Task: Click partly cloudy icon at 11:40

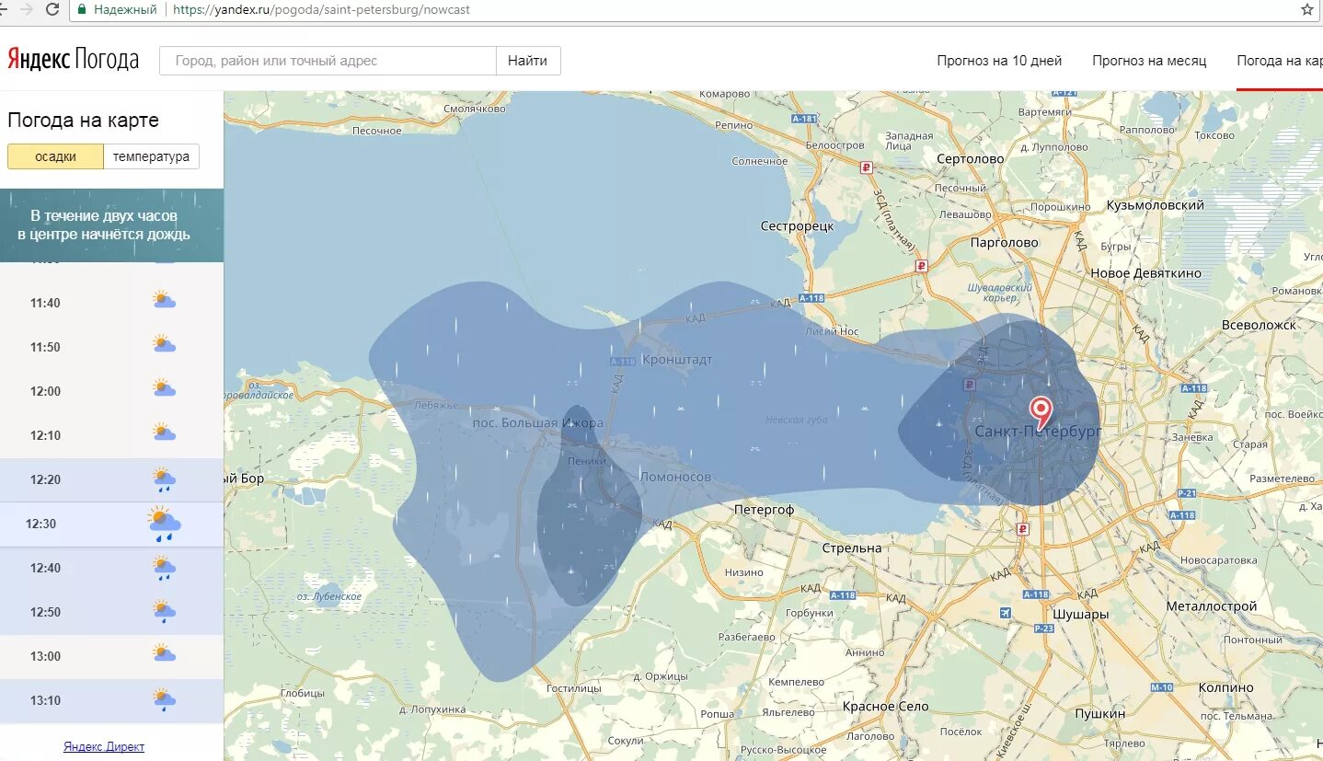Action: pos(164,299)
